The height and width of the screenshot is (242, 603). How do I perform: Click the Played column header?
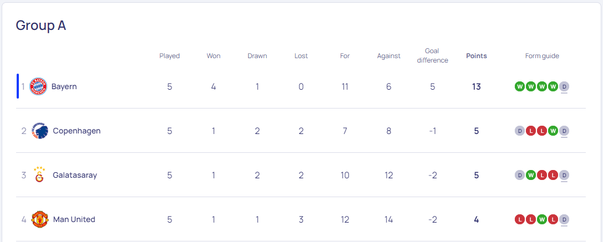(170, 56)
